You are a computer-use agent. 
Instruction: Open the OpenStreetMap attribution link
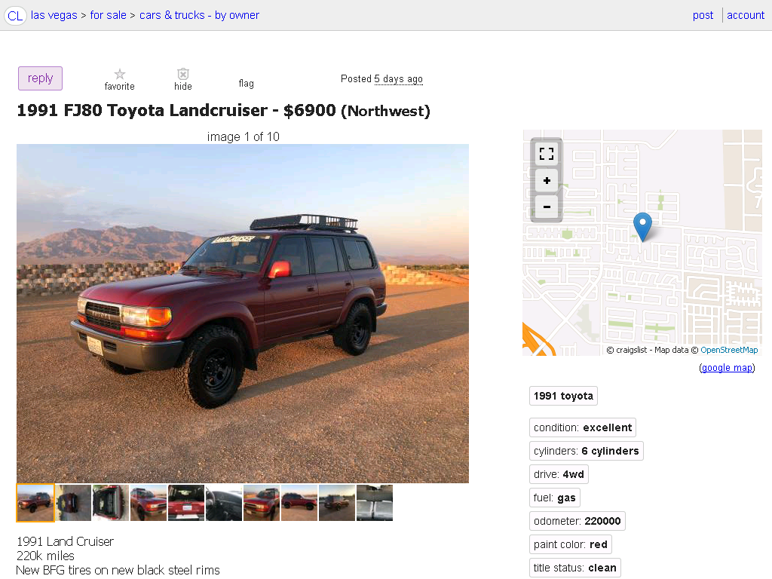(x=729, y=350)
